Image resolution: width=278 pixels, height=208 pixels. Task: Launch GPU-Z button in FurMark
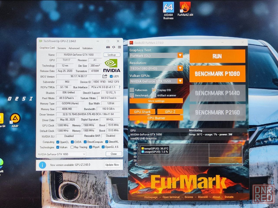point(170,112)
